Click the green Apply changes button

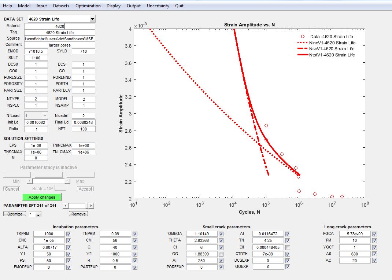(42, 197)
